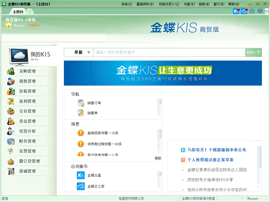Click the 金蝶云盘 label text
This screenshot has width=270, height=202.
coord(94,176)
